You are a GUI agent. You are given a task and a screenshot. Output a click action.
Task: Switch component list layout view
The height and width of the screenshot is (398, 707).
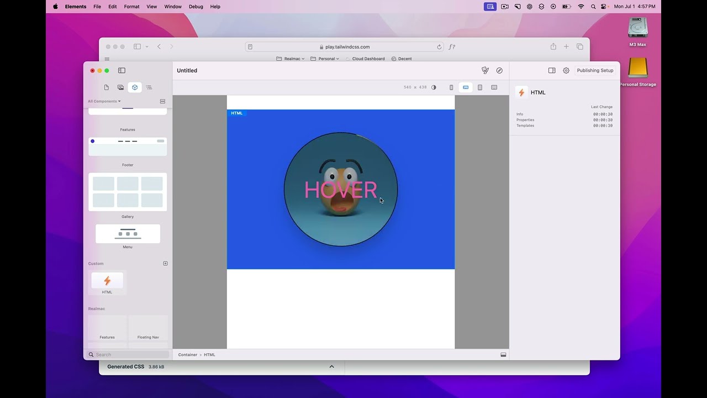click(162, 101)
